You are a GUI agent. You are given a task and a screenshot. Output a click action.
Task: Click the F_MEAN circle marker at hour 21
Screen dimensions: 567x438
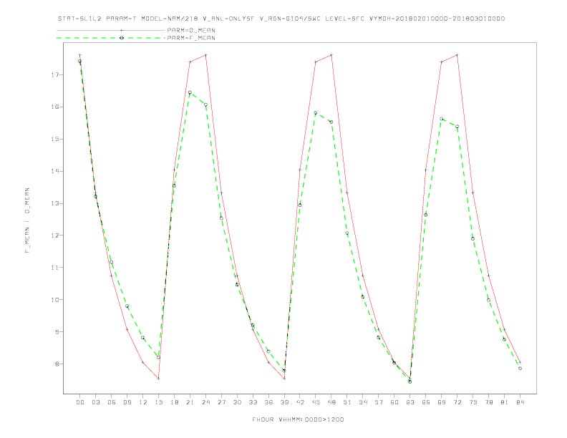click(190, 92)
